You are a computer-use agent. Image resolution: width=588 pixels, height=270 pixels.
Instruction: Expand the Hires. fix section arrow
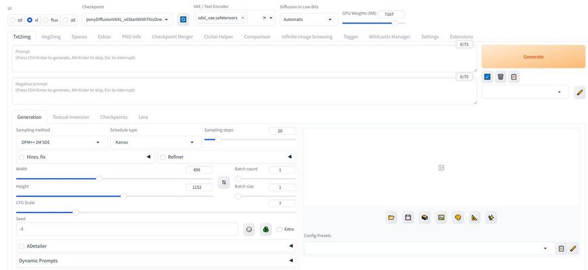(148, 157)
